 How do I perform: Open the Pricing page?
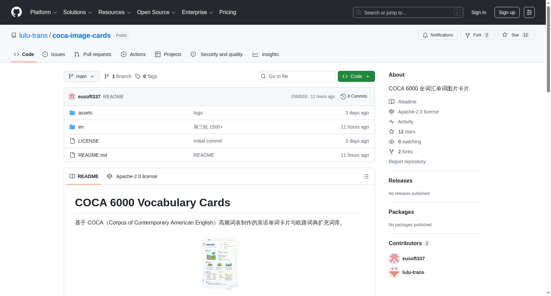[228, 12]
